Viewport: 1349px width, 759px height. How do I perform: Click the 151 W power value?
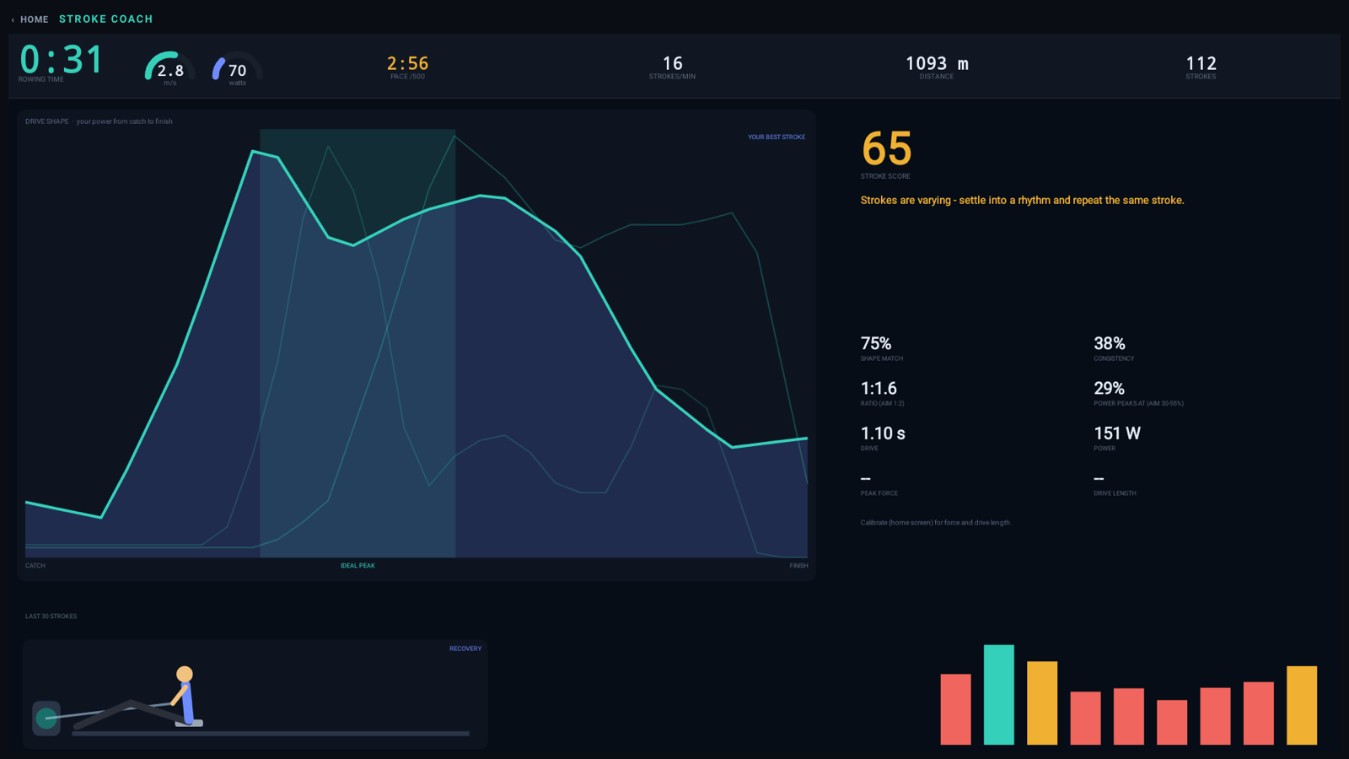(1117, 433)
